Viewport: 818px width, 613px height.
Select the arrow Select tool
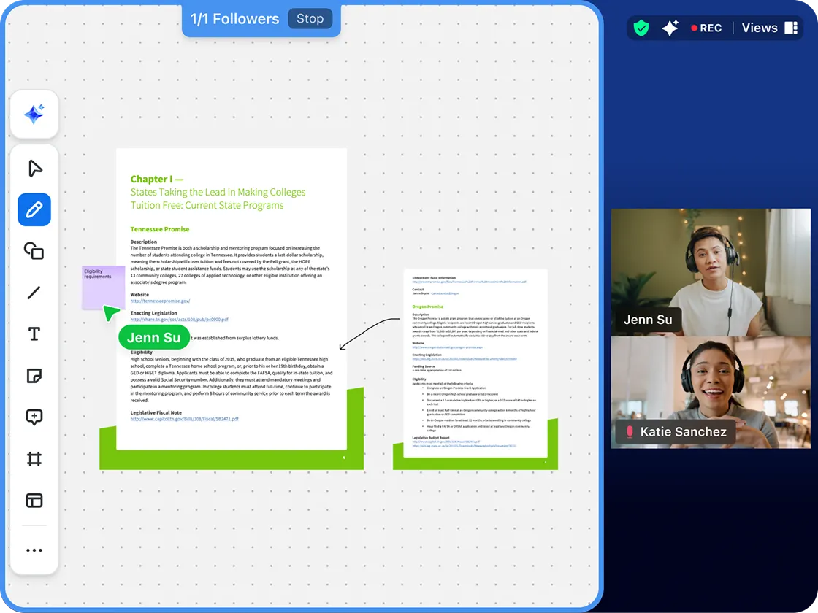[34, 167]
